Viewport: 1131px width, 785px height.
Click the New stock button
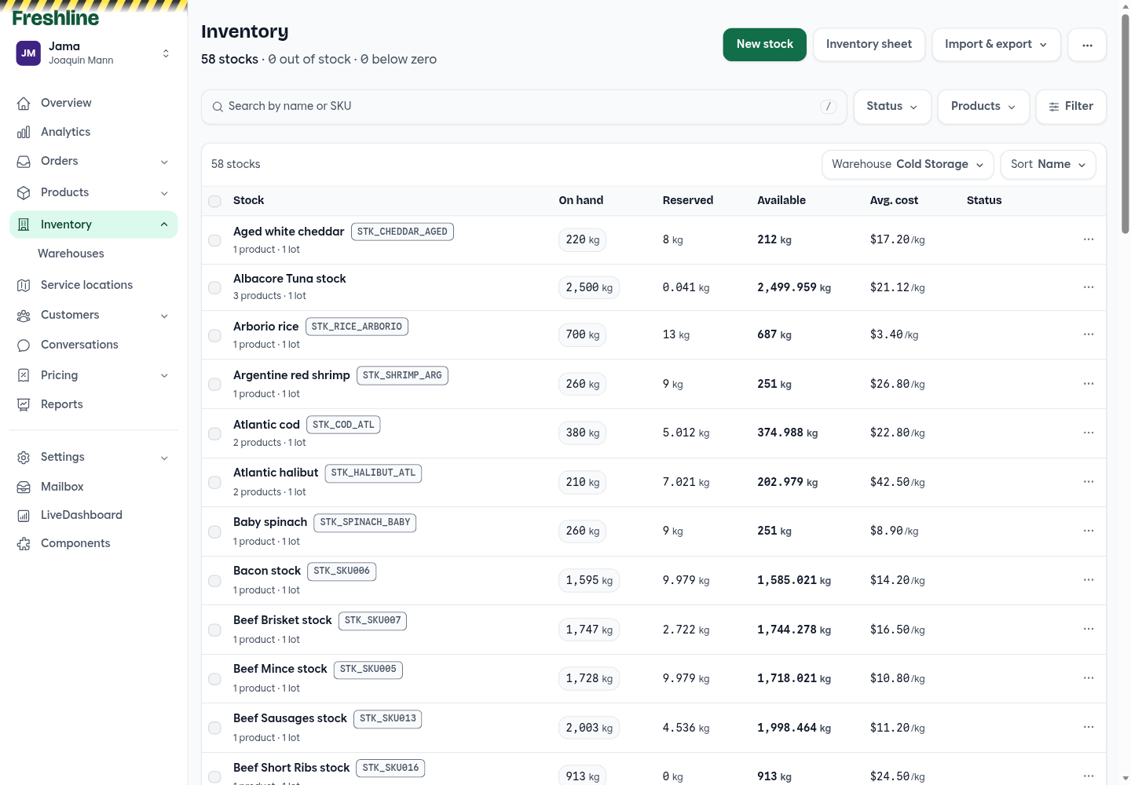point(764,45)
